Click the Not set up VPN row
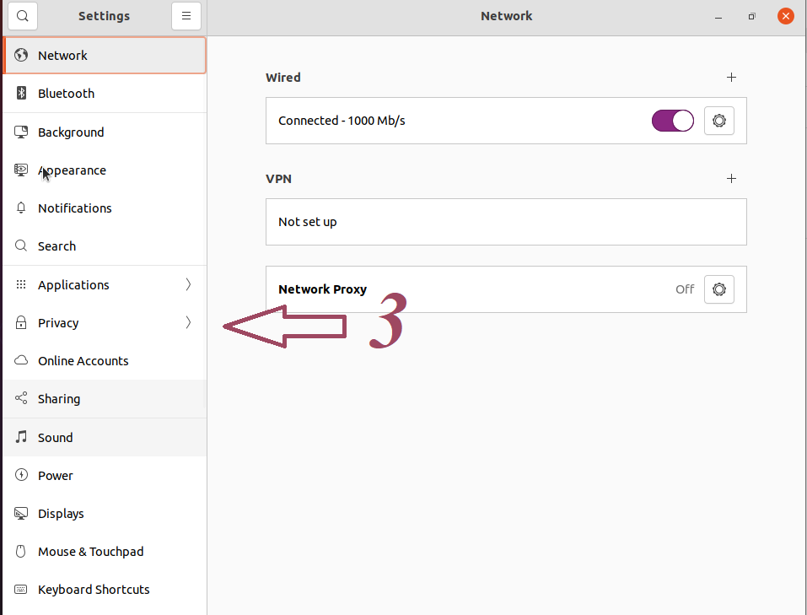Viewport: 807px width, 615px height. pyautogui.click(x=506, y=222)
